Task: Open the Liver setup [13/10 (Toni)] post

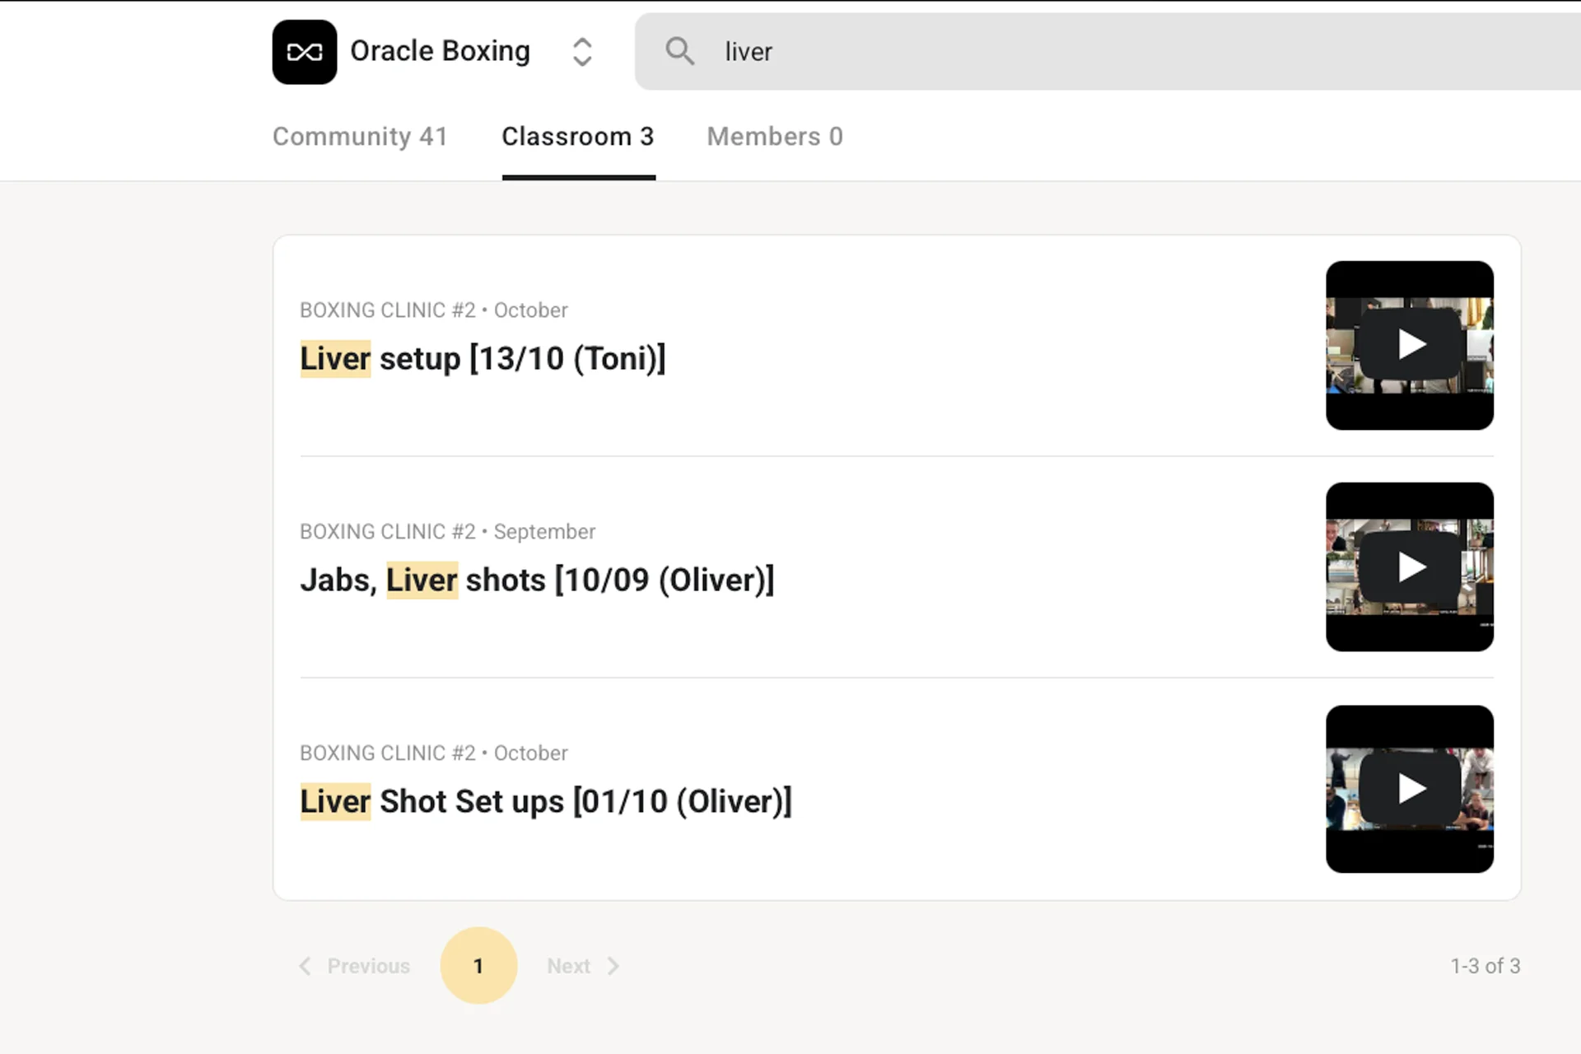Action: 483,357
